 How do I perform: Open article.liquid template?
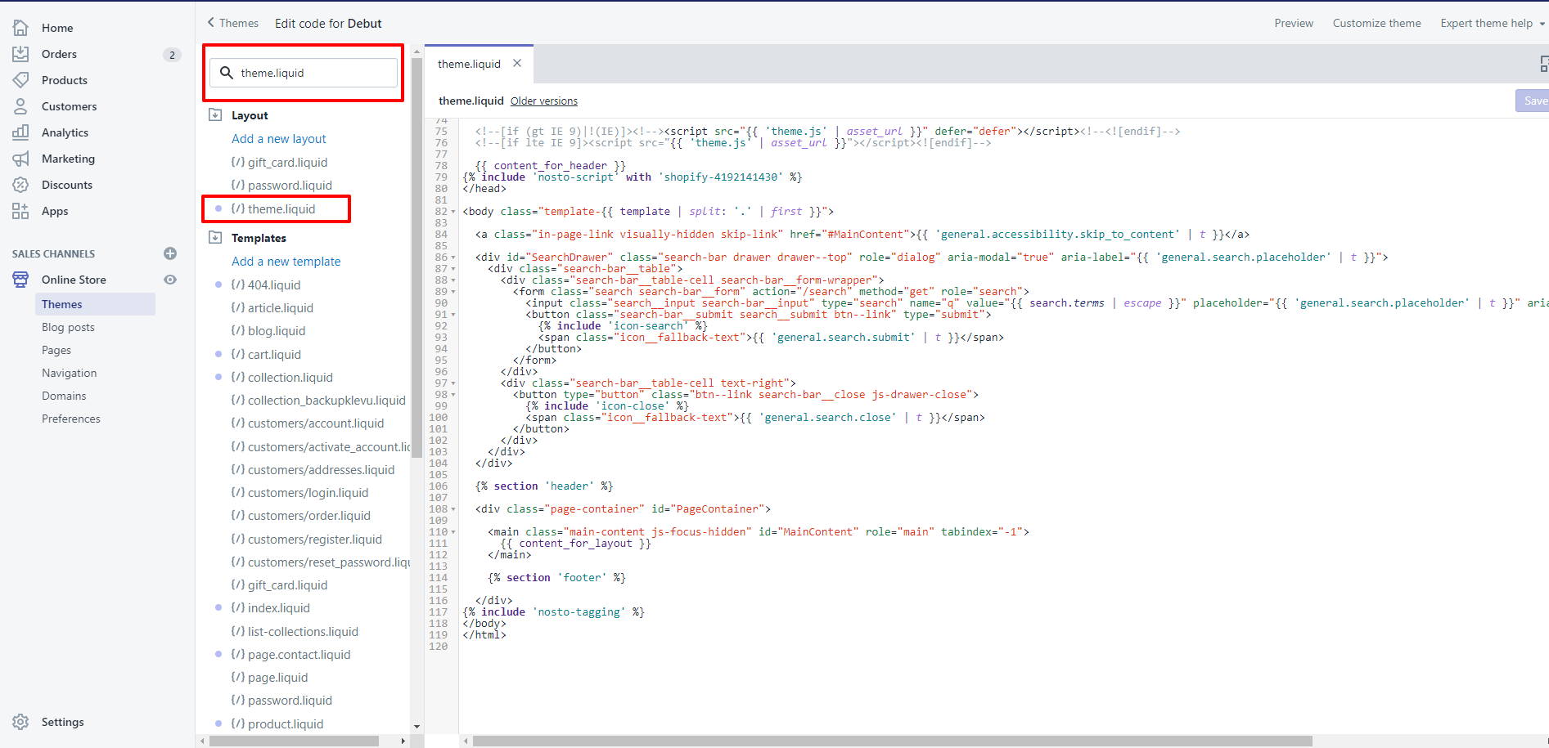(x=281, y=308)
